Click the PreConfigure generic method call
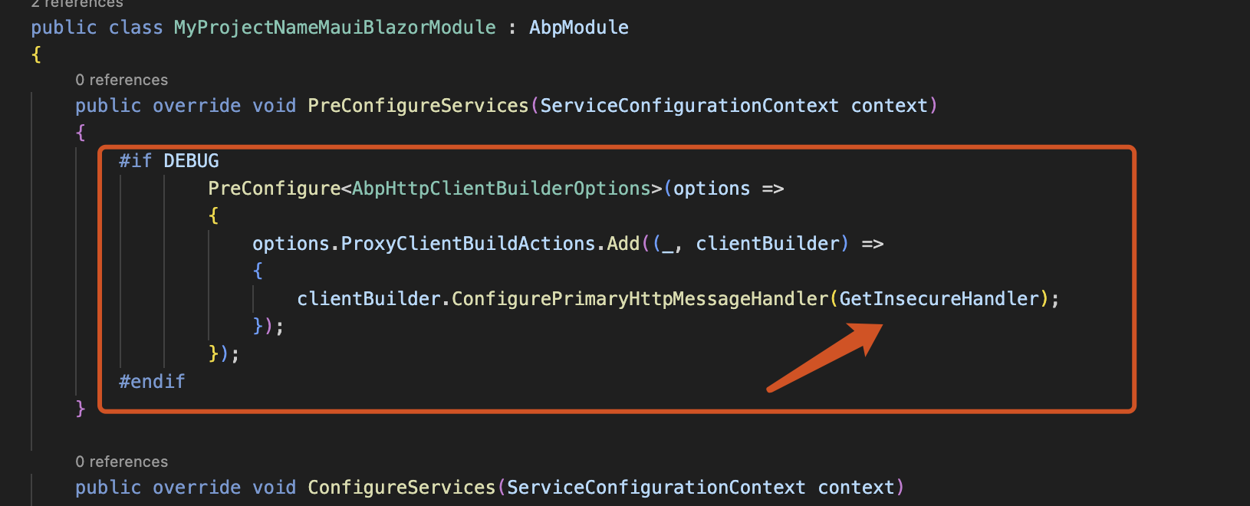This screenshot has height=506, width=1250. (274, 189)
